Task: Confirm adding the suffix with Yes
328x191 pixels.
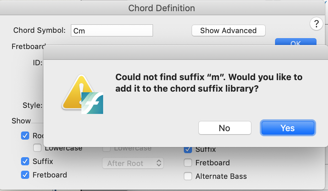Action: tap(288, 128)
